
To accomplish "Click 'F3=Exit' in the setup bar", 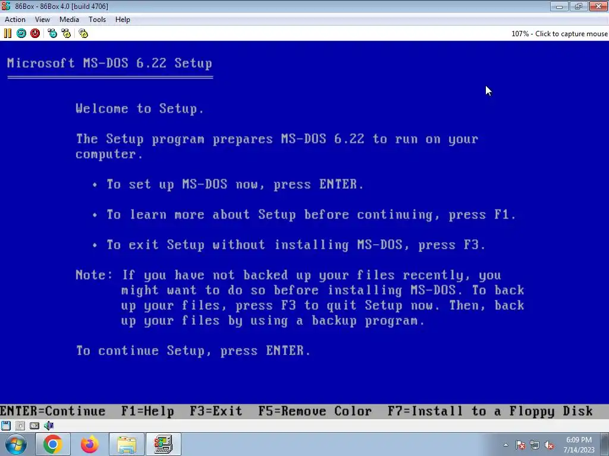I will pyautogui.click(x=216, y=411).
